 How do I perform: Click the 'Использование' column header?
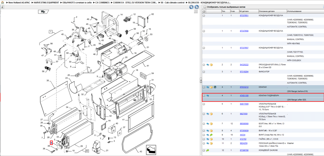tap(305, 11)
